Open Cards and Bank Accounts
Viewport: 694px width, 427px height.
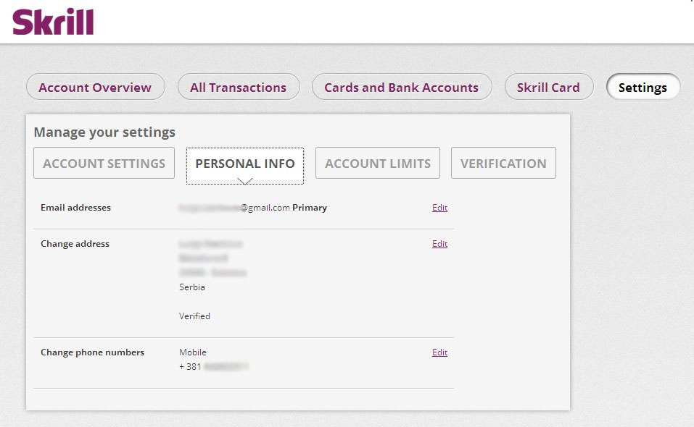pyautogui.click(x=402, y=87)
